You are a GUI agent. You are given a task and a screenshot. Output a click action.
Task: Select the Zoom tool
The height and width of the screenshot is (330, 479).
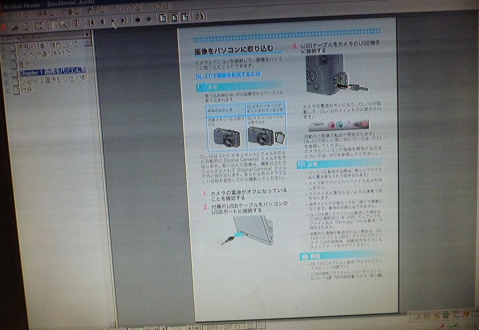(x=63, y=23)
